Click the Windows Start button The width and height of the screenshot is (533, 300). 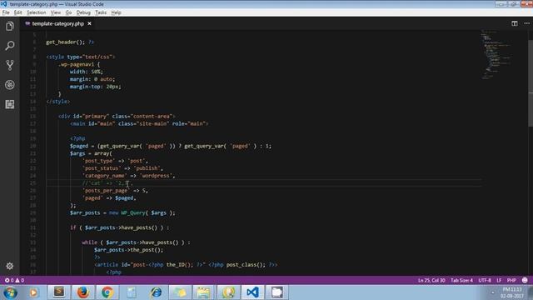click(10, 292)
